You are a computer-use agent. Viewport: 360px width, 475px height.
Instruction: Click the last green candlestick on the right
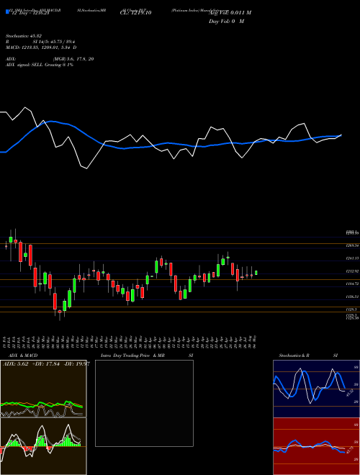pyautogui.click(x=256, y=273)
